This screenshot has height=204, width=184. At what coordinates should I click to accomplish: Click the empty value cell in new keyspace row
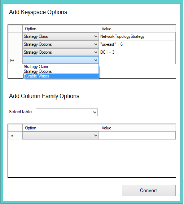(x=137, y=60)
